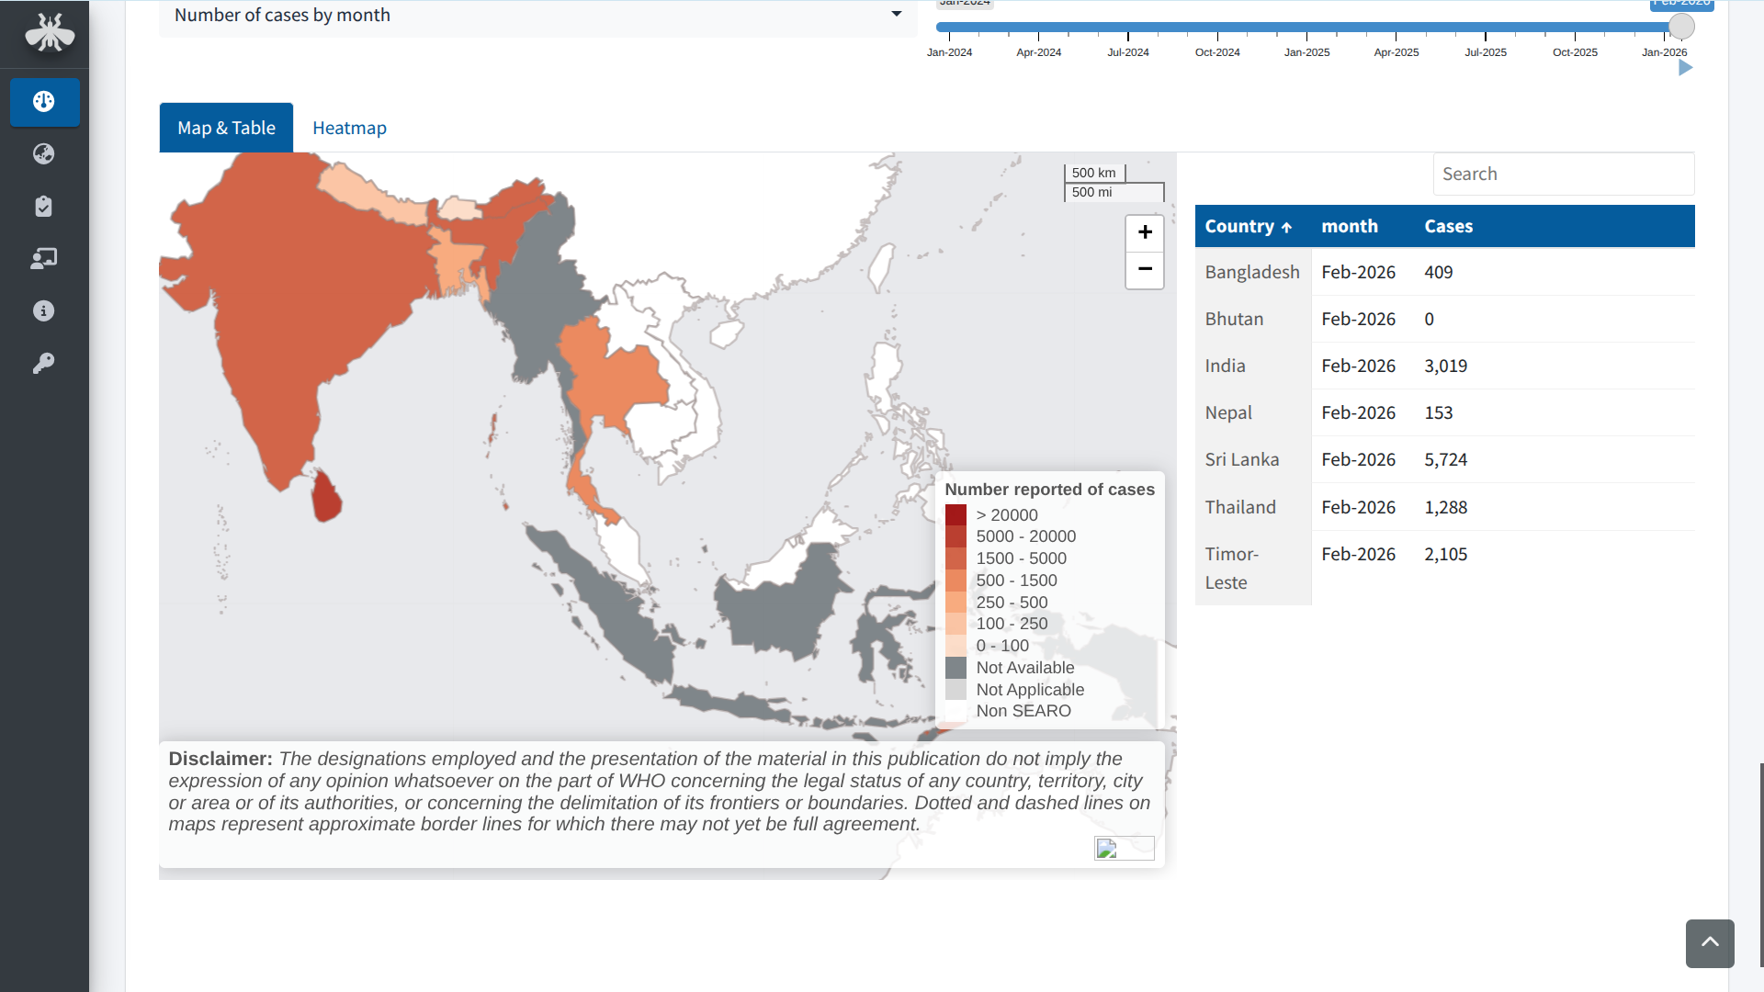The image size is (1764, 992).
Task: Click the mosquito logo icon
Action: pyautogui.click(x=49, y=33)
